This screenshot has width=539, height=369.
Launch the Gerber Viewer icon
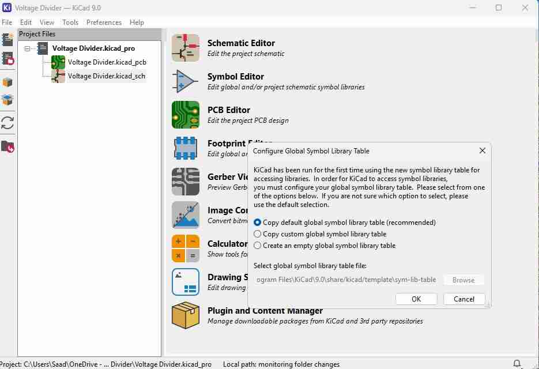click(x=186, y=182)
